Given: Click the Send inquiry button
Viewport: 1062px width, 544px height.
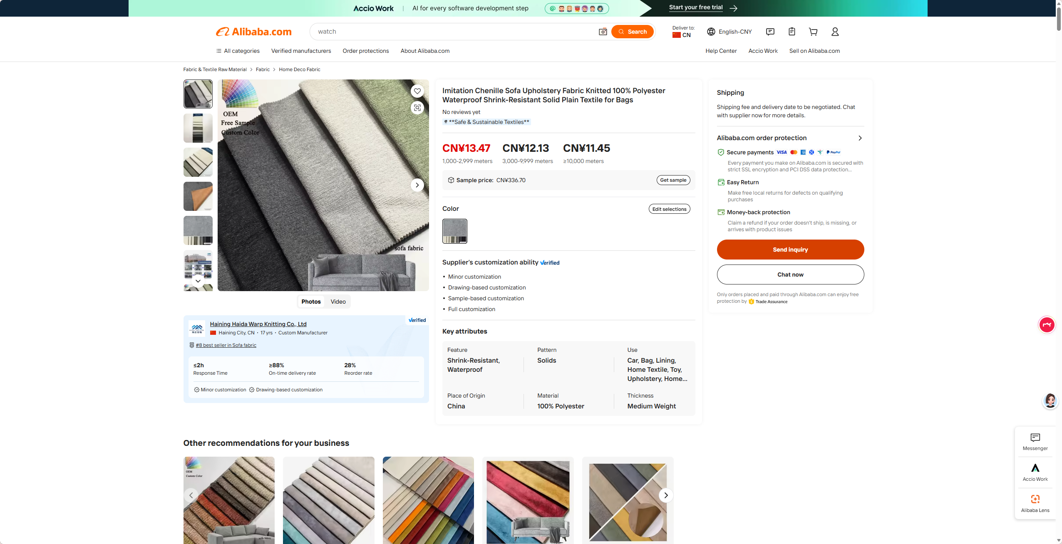Looking at the screenshot, I should tap(790, 250).
